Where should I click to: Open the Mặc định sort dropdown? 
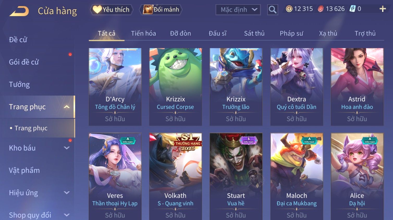(x=238, y=10)
